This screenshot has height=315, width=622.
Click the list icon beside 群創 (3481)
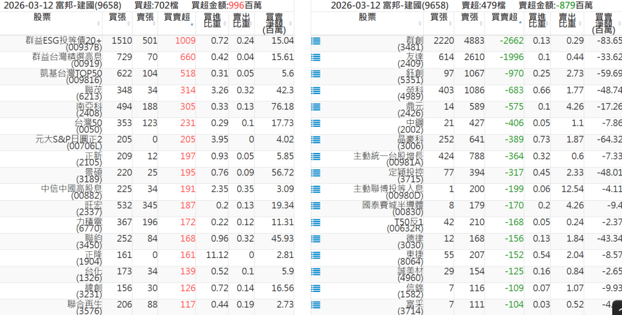click(x=316, y=41)
